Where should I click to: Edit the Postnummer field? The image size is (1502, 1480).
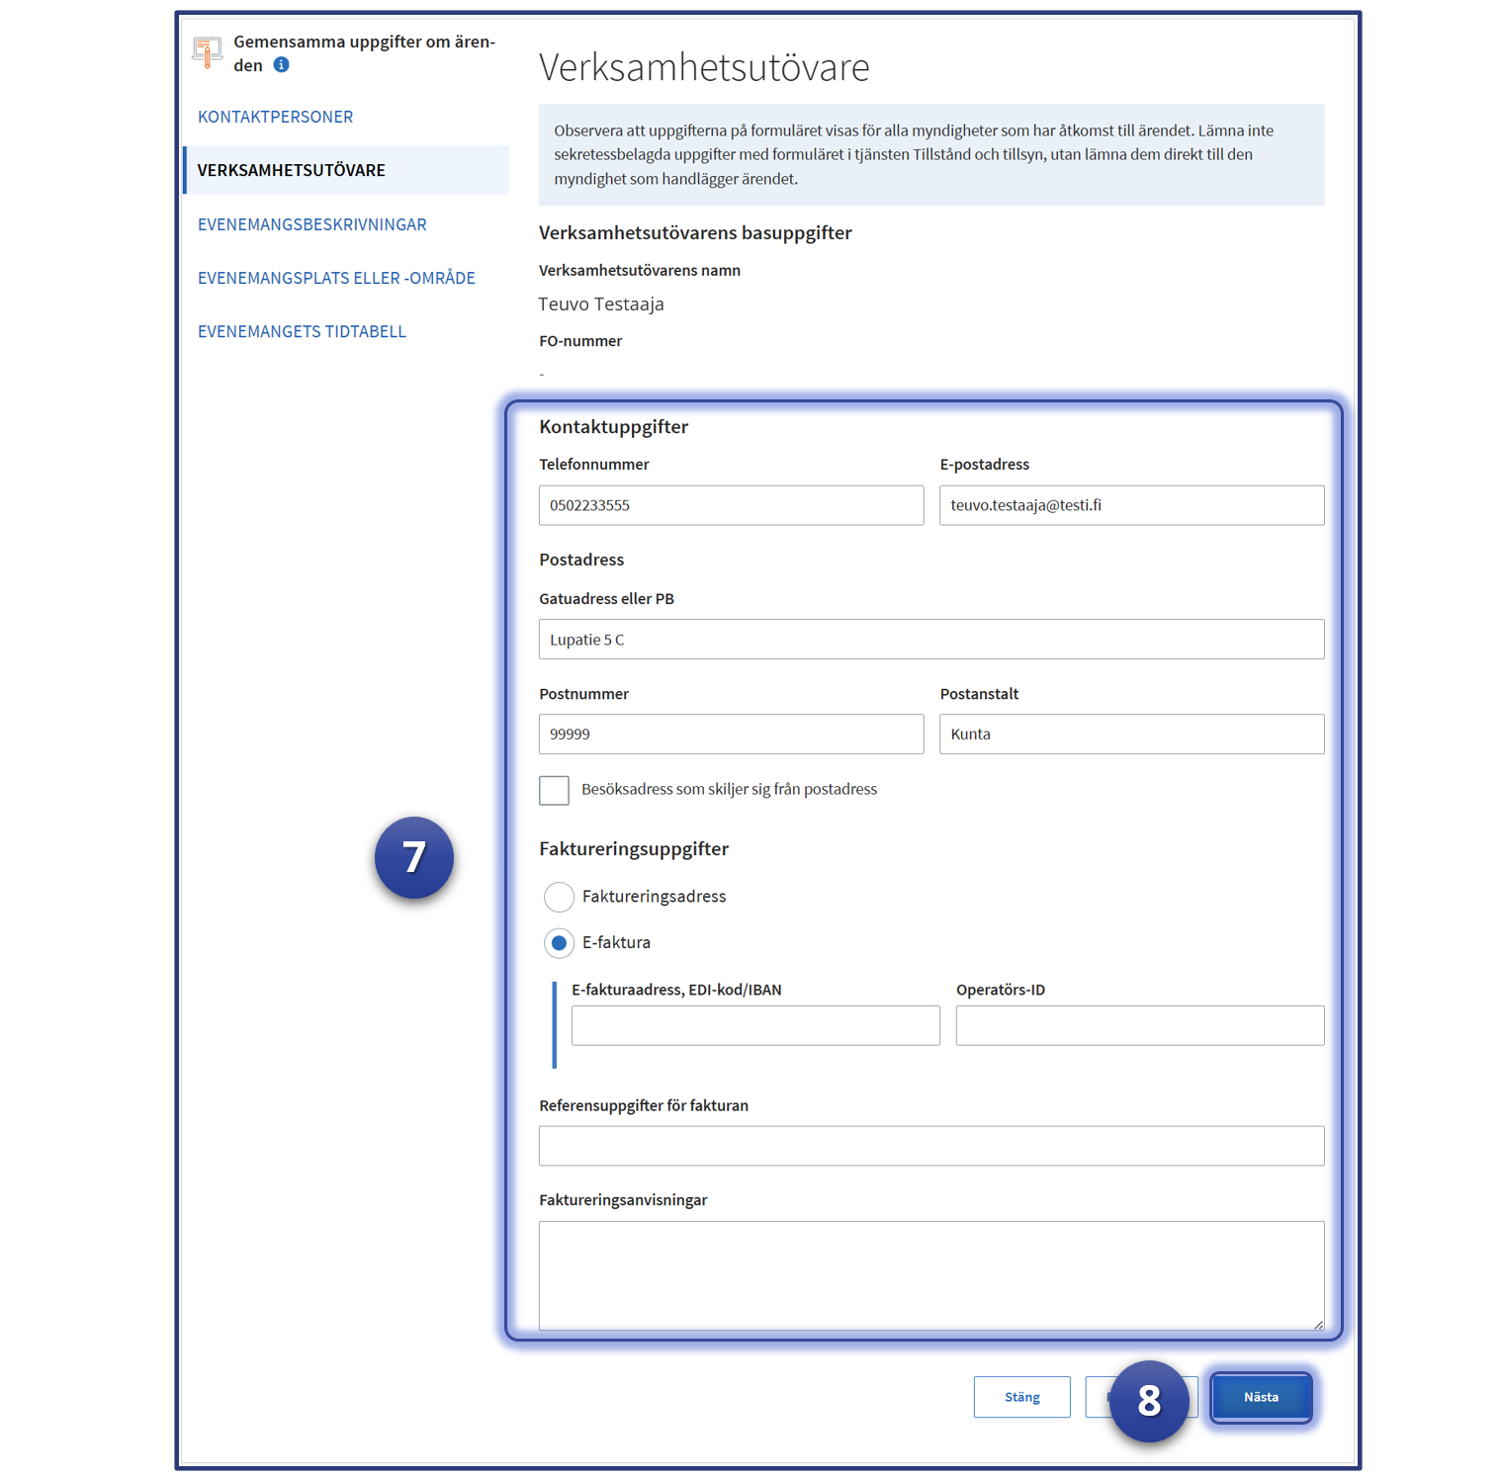[731, 735]
